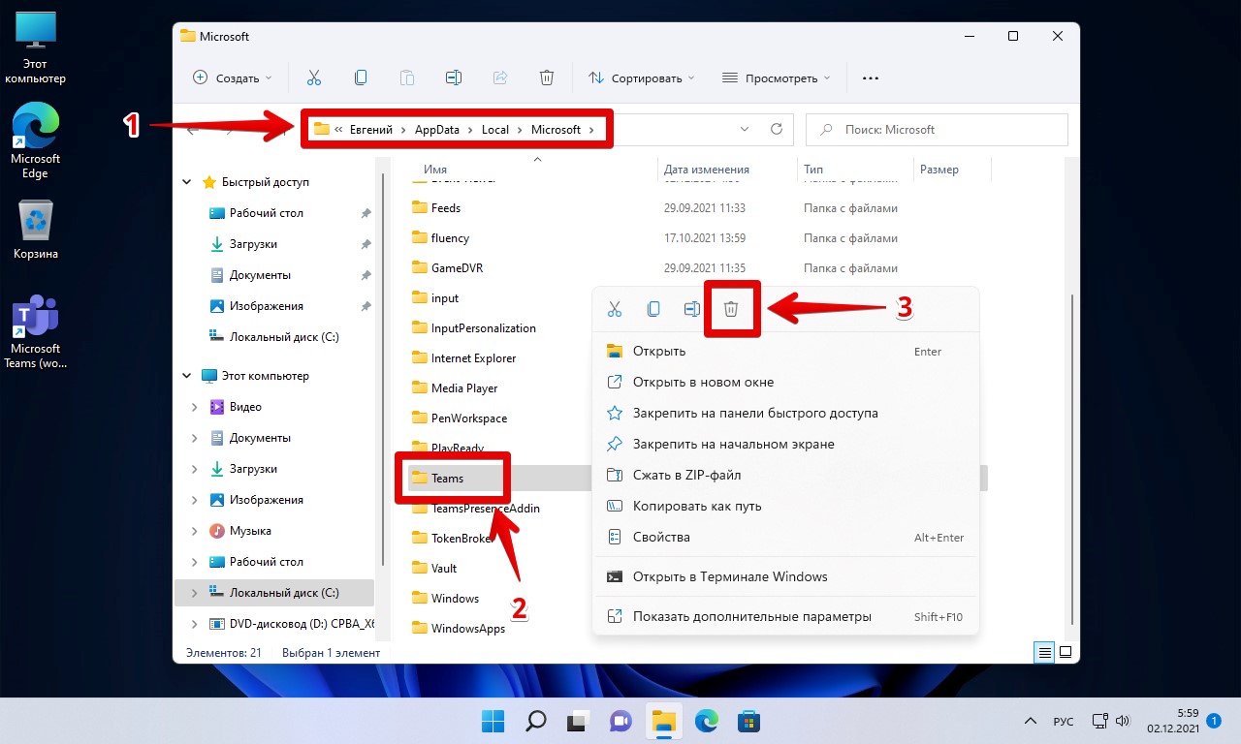
Task: Select the GameDVR folder
Action: (457, 268)
